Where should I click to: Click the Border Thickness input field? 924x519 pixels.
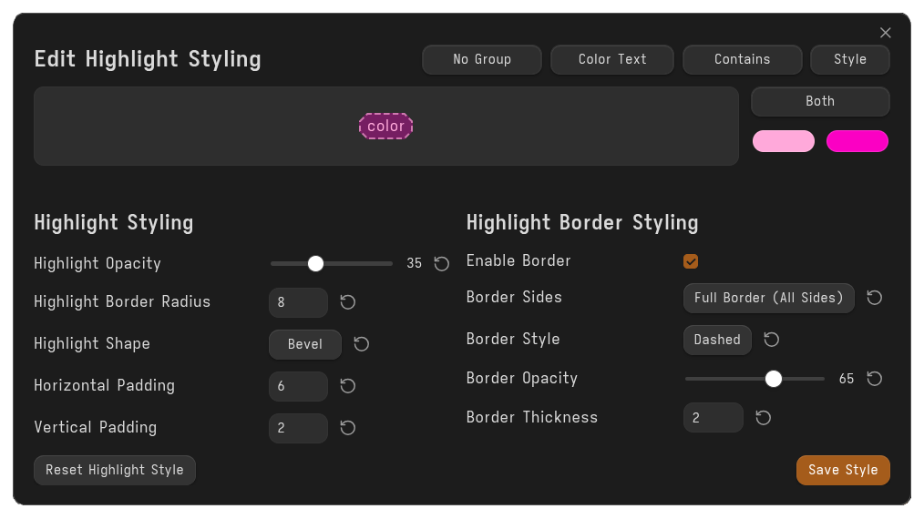click(x=713, y=418)
